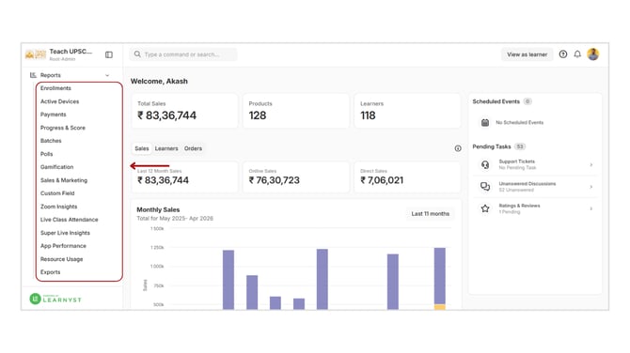Image resolution: width=630 pixels, height=353 pixels.
Task: Open App Performance report
Action: [x=63, y=246]
